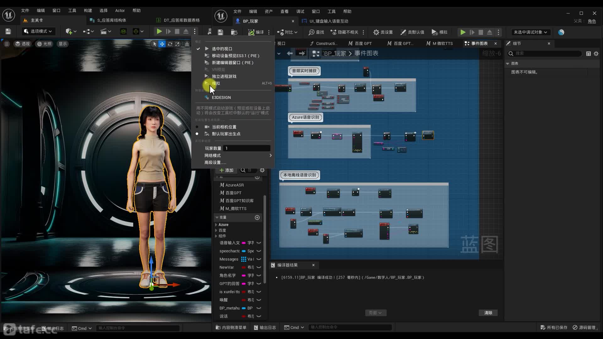Focus the 玩家数量 number field
The height and width of the screenshot is (339, 603).
click(x=247, y=148)
